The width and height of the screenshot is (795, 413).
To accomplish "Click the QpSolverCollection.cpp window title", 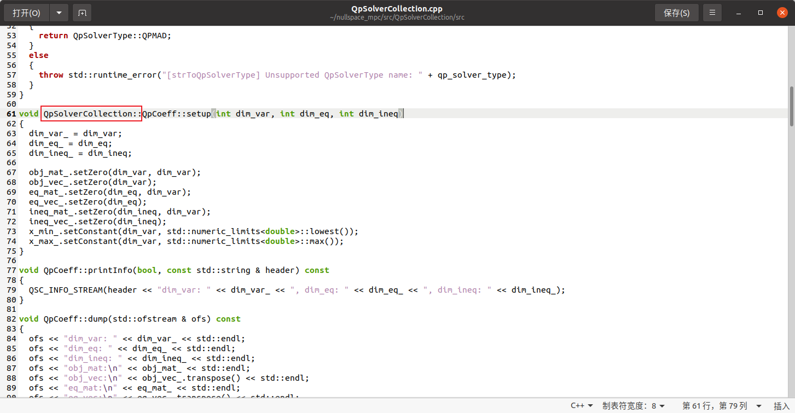I will [x=397, y=8].
